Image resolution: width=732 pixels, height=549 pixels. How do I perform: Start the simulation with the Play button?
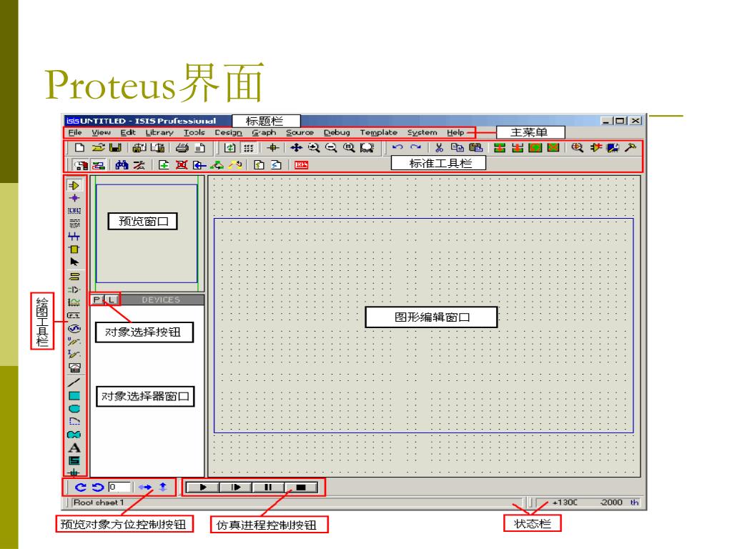[x=202, y=488]
